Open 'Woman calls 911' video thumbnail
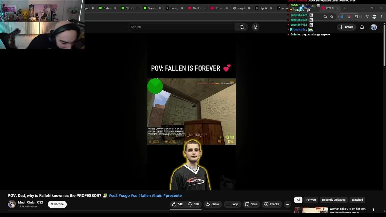This screenshot has width=386, height=217. (311, 210)
